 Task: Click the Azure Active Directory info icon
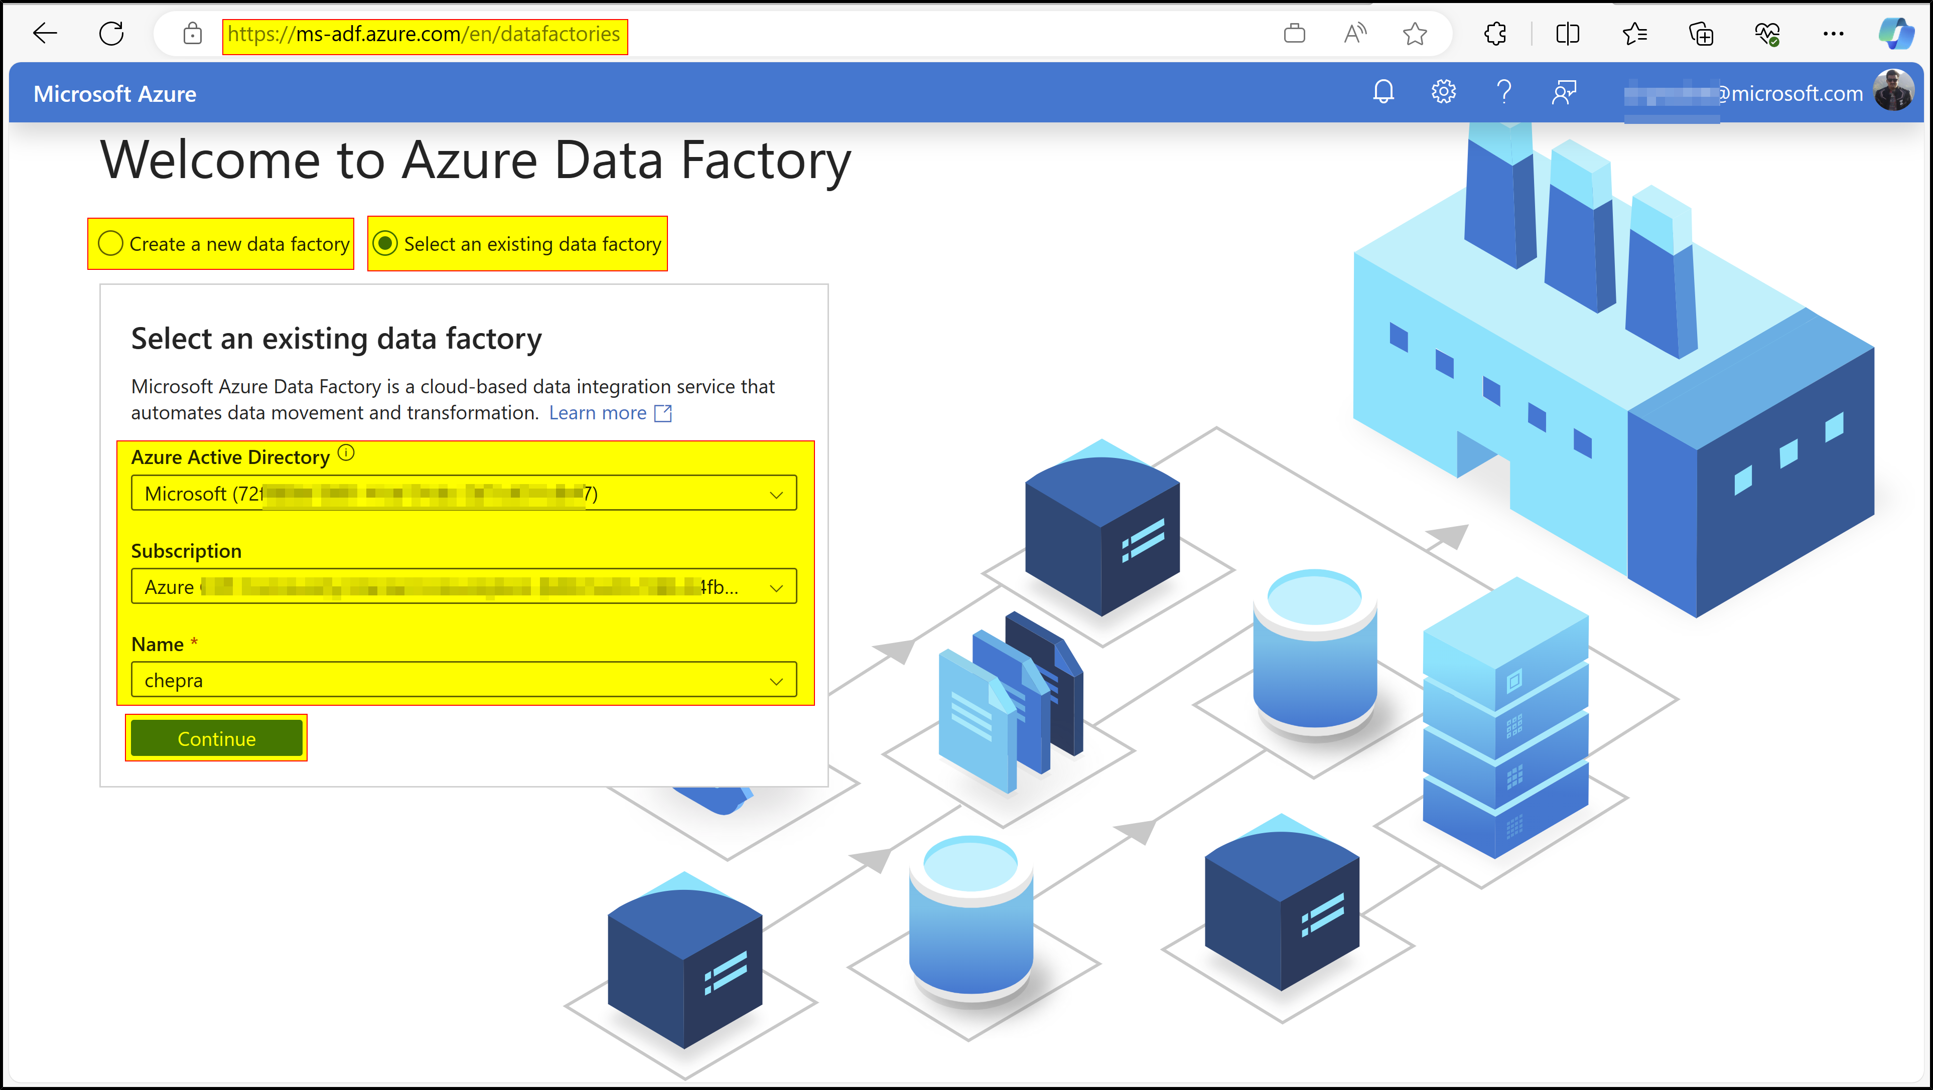click(x=346, y=453)
